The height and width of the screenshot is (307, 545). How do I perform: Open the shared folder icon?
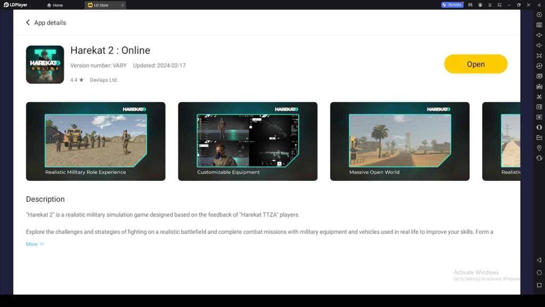click(539, 138)
